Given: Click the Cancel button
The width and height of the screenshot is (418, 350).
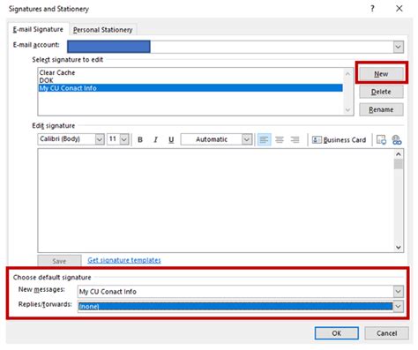Looking at the screenshot, I should coord(386,333).
